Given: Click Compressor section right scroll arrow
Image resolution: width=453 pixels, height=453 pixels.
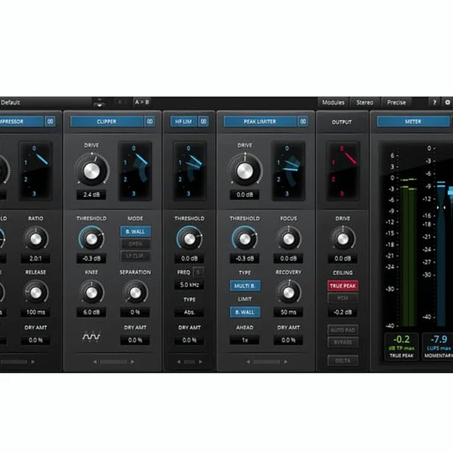Looking at the screenshot, I should coord(33,362).
